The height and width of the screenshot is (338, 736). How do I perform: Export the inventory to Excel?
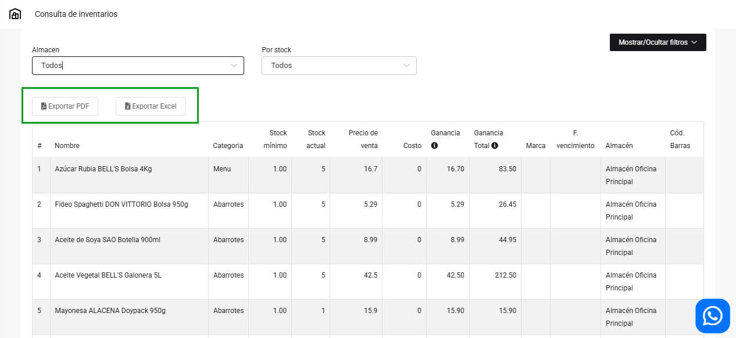(151, 106)
